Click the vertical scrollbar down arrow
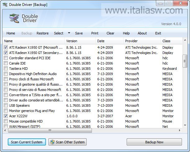The width and height of the screenshot is (190, 152). 185,125
